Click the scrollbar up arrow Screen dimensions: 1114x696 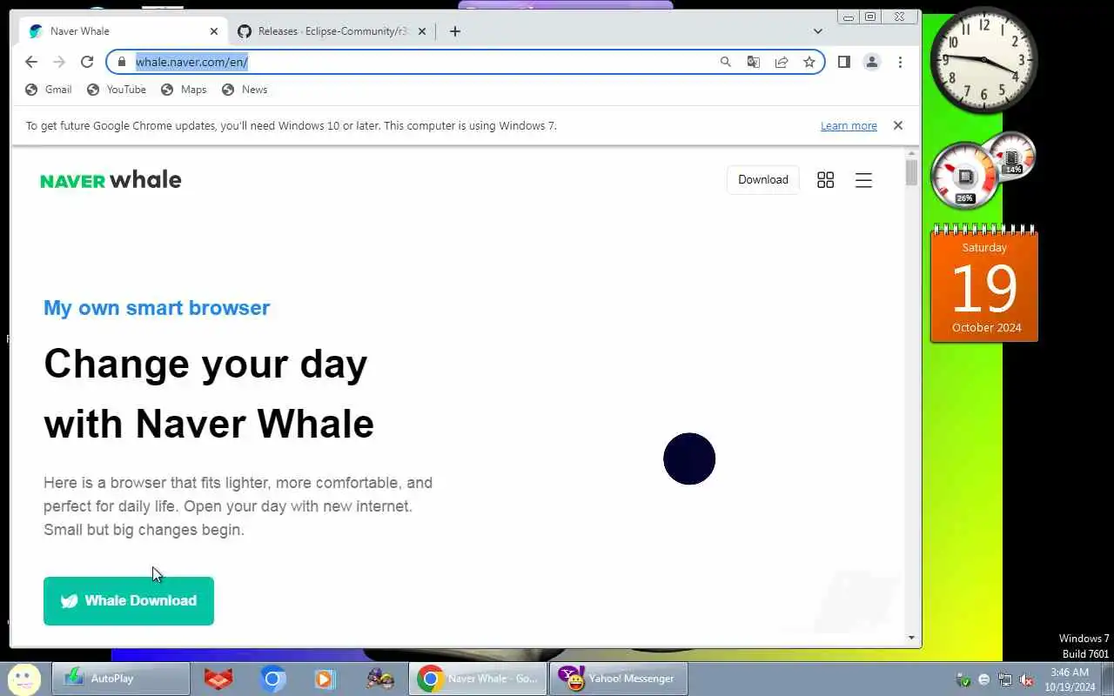click(911, 154)
